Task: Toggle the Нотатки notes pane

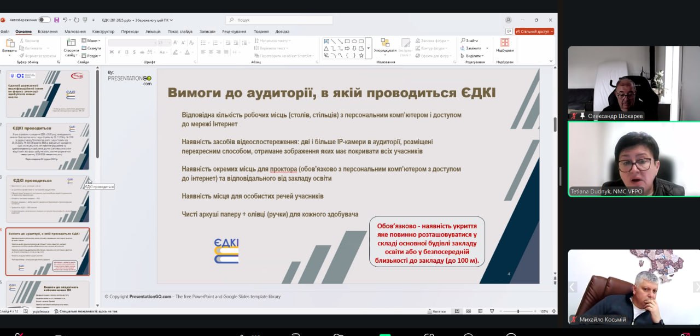Action: click(436, 311)
